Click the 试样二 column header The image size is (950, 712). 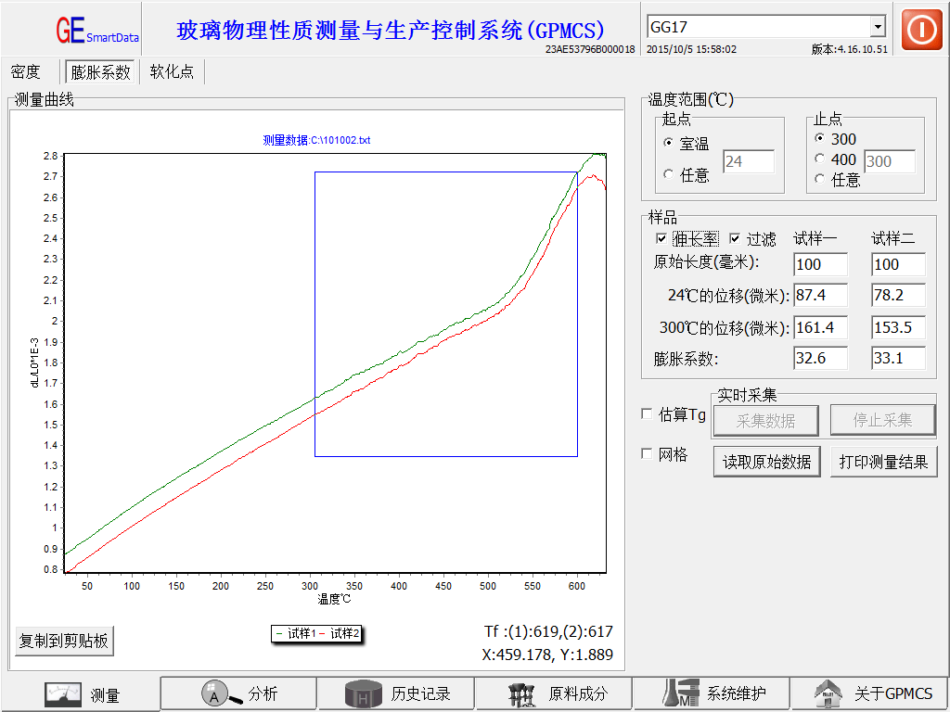point(893,238)
